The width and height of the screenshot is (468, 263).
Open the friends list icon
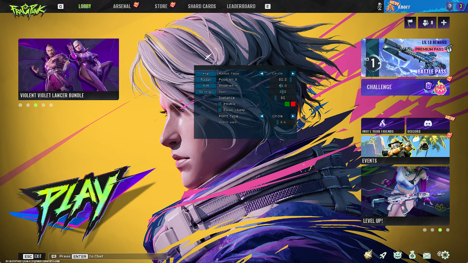coord(427,23)
